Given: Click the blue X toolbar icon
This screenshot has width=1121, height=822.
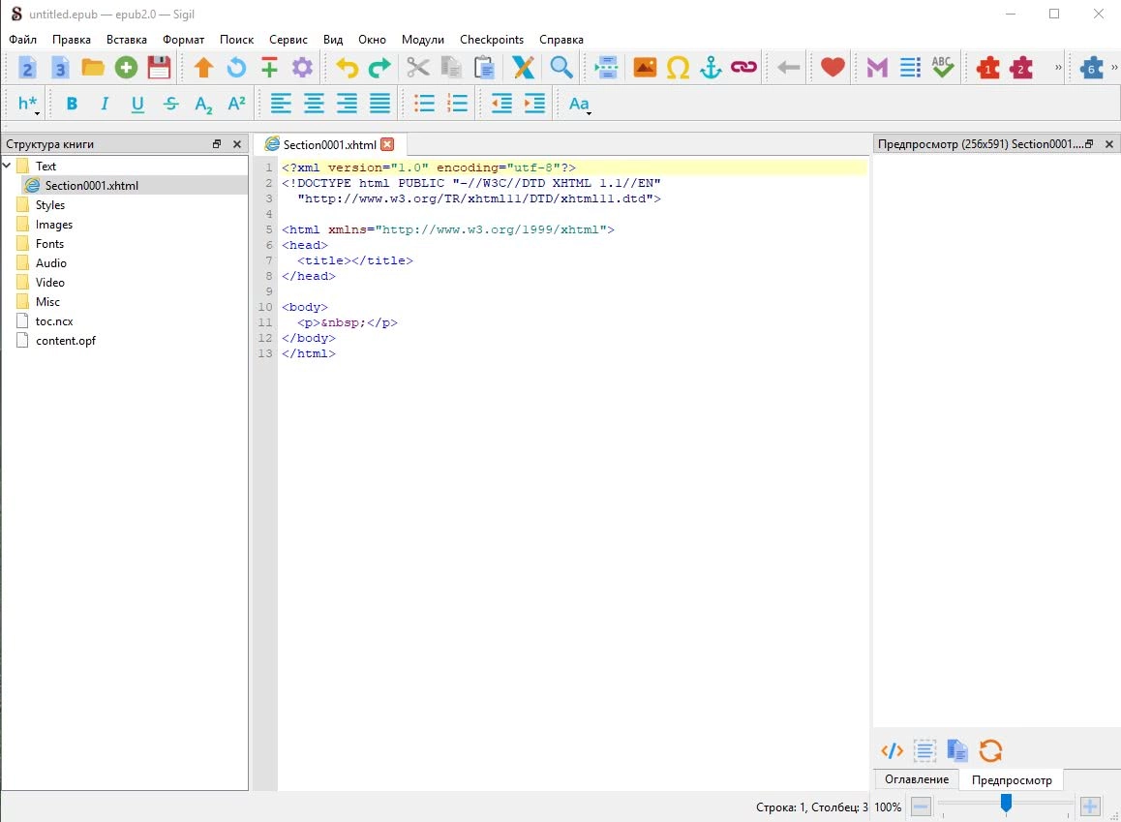Looking at the screenshot, I should coord(523,68).
